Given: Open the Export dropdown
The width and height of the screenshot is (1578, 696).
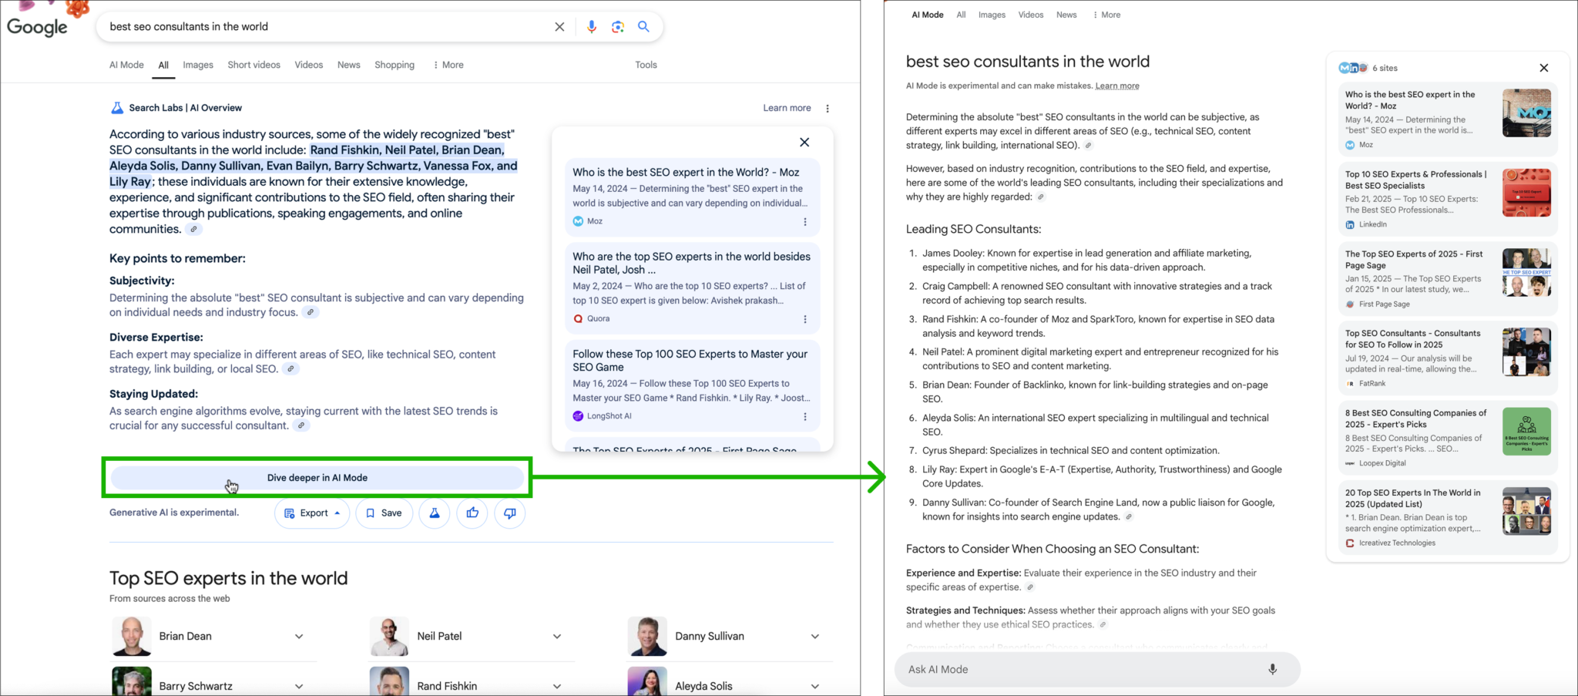Looking at the screenshot, I should pyautogui.click(x=312, y=513).
